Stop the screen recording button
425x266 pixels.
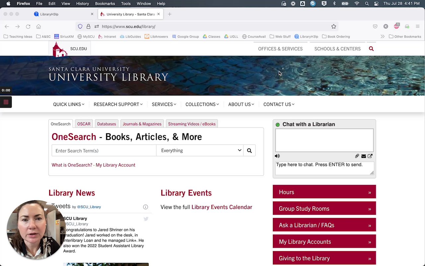click(6, 102)
